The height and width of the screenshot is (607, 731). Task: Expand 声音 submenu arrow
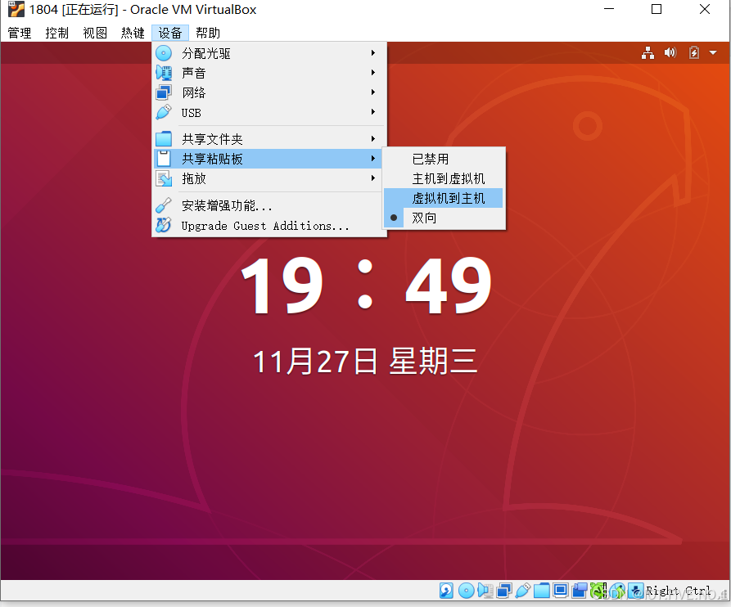[x=373, y=72]
